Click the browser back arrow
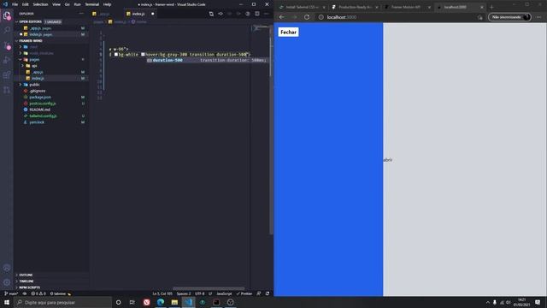The height and width of the screenshot is (308, 547). [x=282, y=17]
